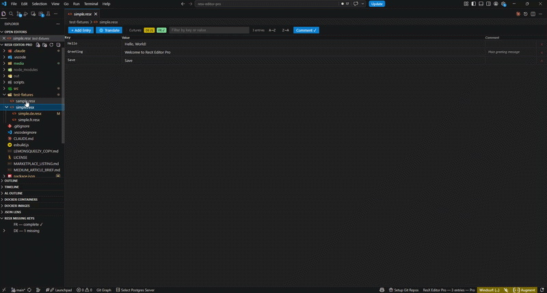Open Git Graph from status bar

(104, 290)
